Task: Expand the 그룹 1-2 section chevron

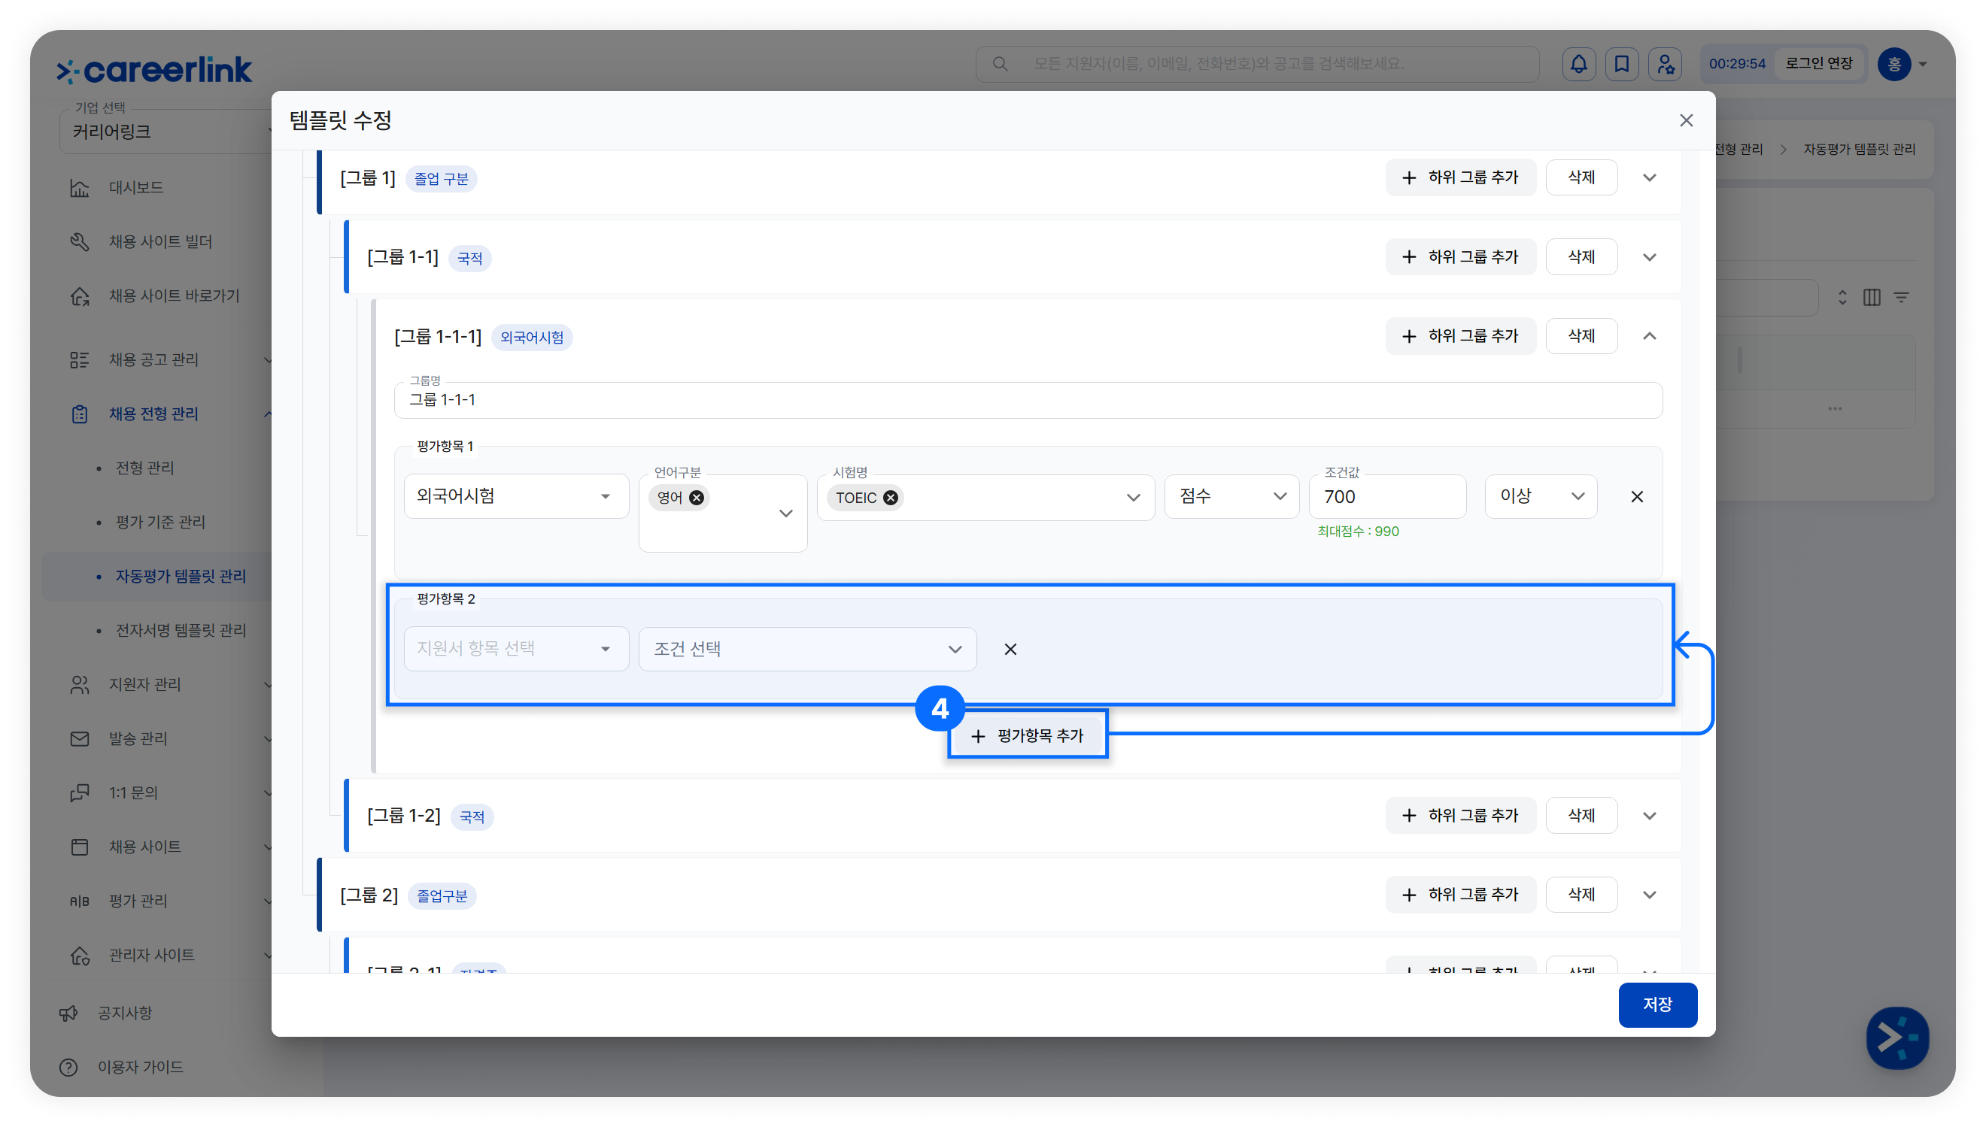Action: [1650, 816]
